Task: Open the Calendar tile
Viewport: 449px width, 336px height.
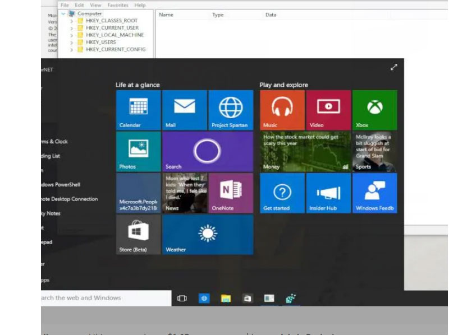Action: point(139,110)
